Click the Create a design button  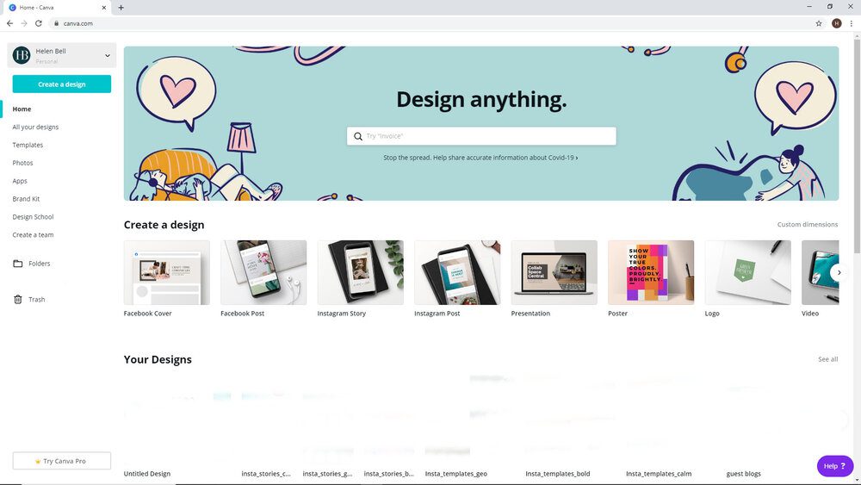tap(61, 84)
